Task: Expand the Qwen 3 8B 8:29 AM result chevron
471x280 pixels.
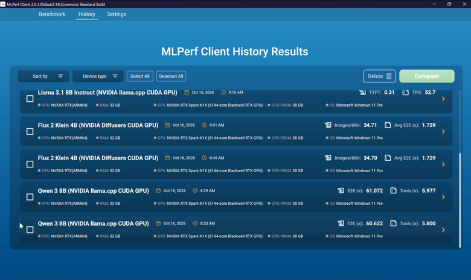Action: (443, 197)
